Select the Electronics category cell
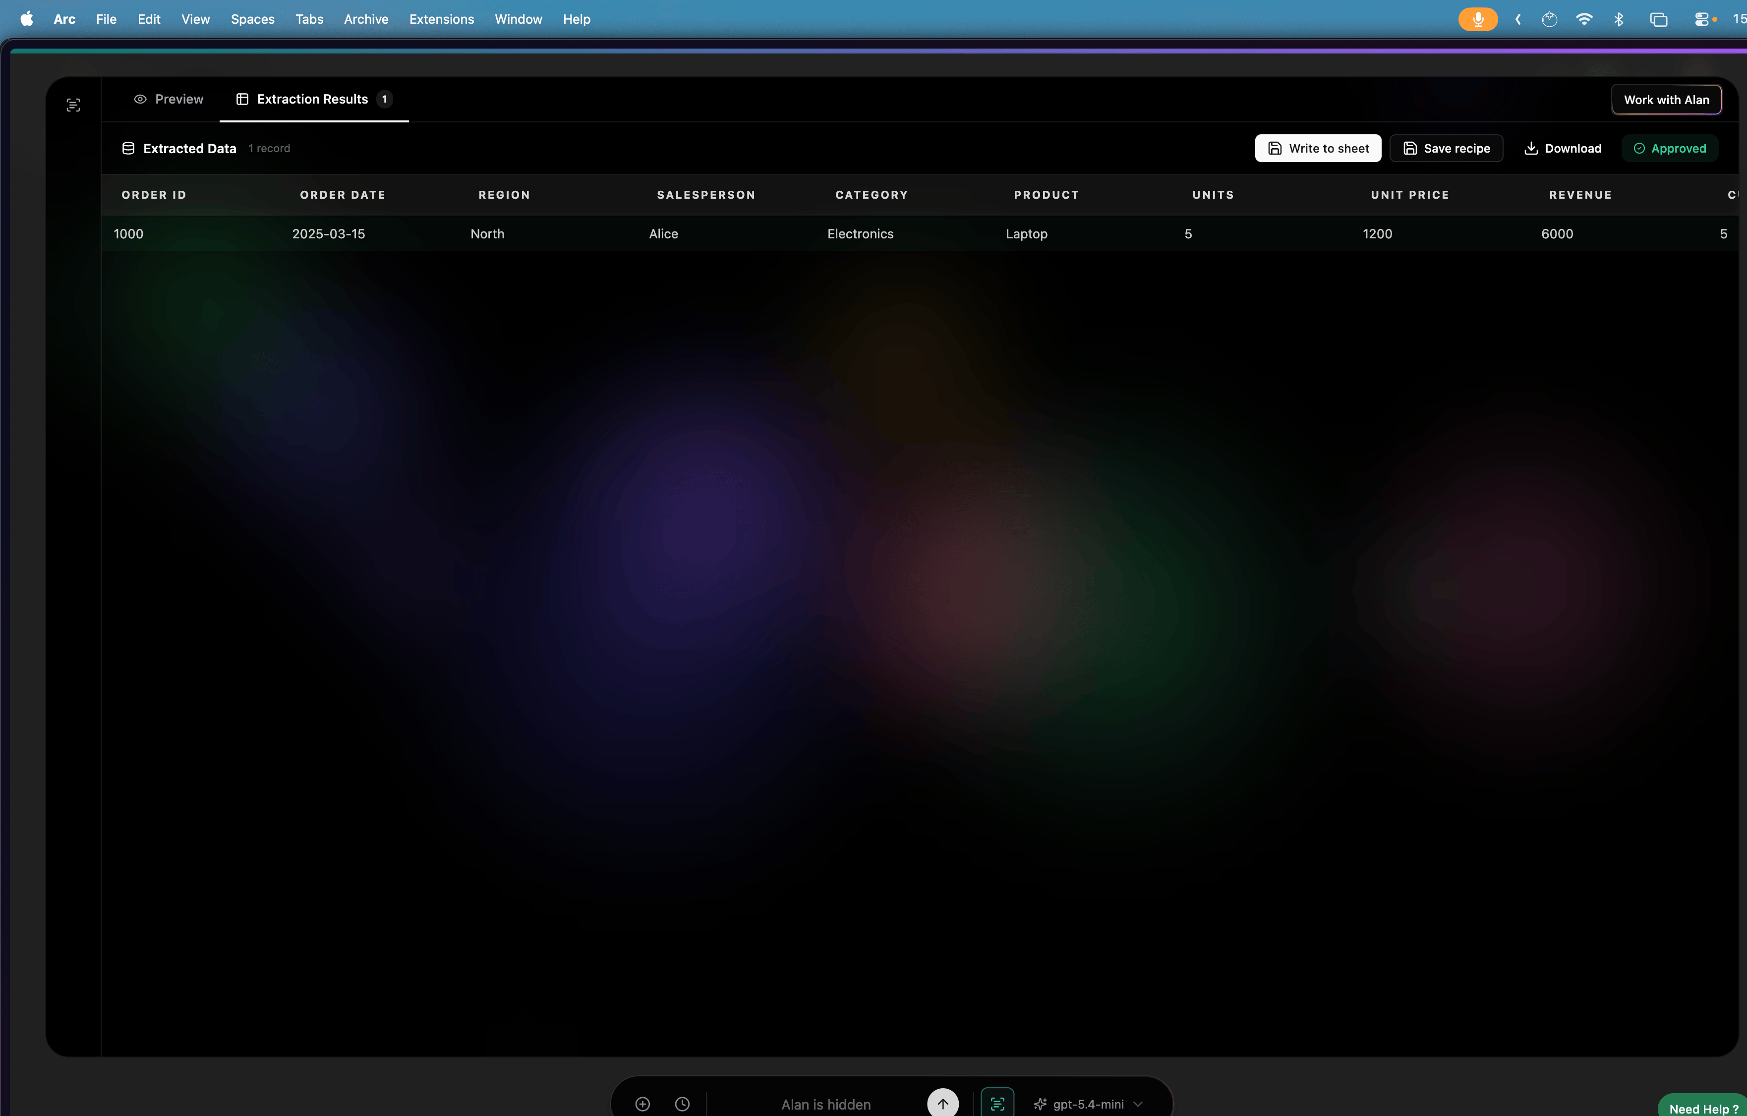 coord(861,233)
